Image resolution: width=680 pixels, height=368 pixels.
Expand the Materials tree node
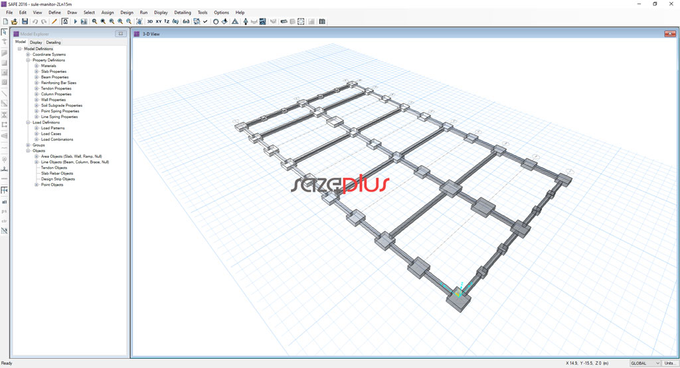coord(37,66)
